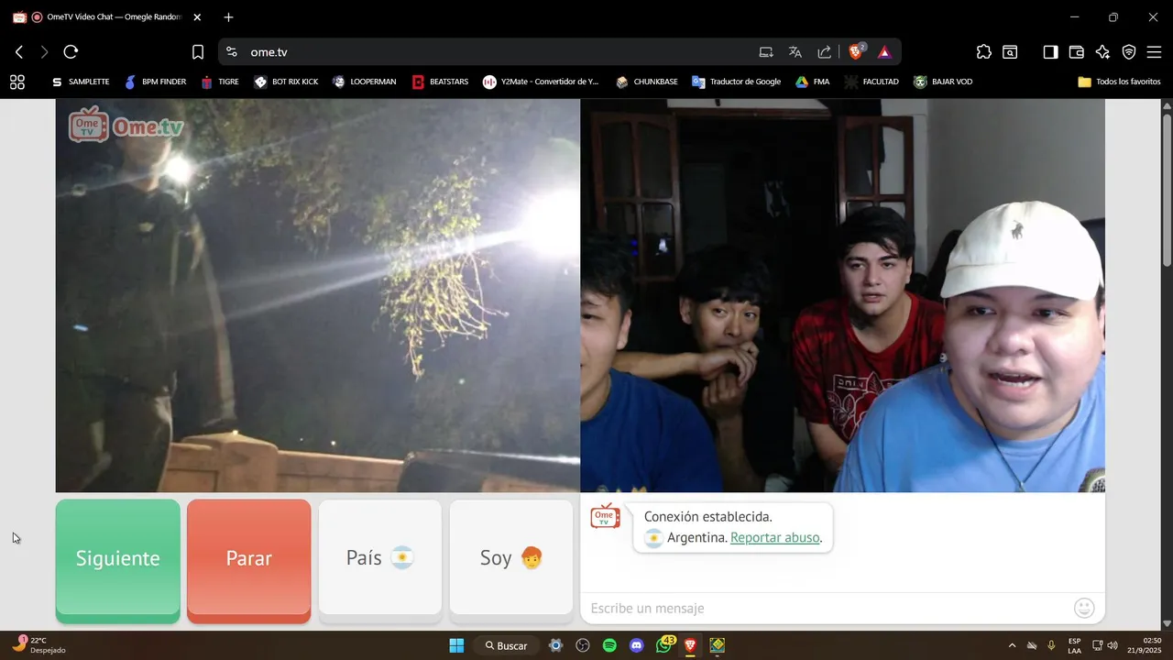1173x660 pixels.
Task: Open Brave Shields lion icon
Action: pos(856,52)
